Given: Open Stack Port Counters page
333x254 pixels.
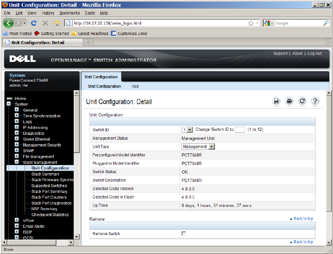Looking at the screenshot, I should coord(49,197).
